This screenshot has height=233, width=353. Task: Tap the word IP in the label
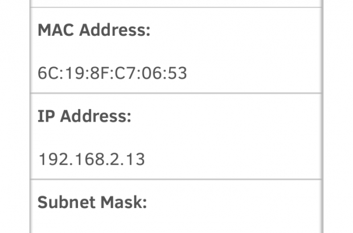pyautogui.click(x=46, y=116)
